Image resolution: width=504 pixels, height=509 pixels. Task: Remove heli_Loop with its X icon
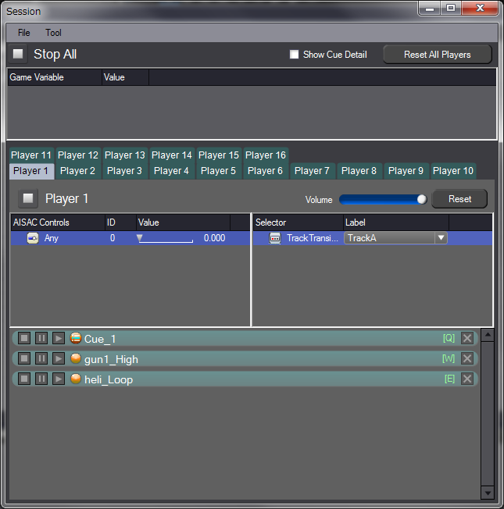point(467,379)
